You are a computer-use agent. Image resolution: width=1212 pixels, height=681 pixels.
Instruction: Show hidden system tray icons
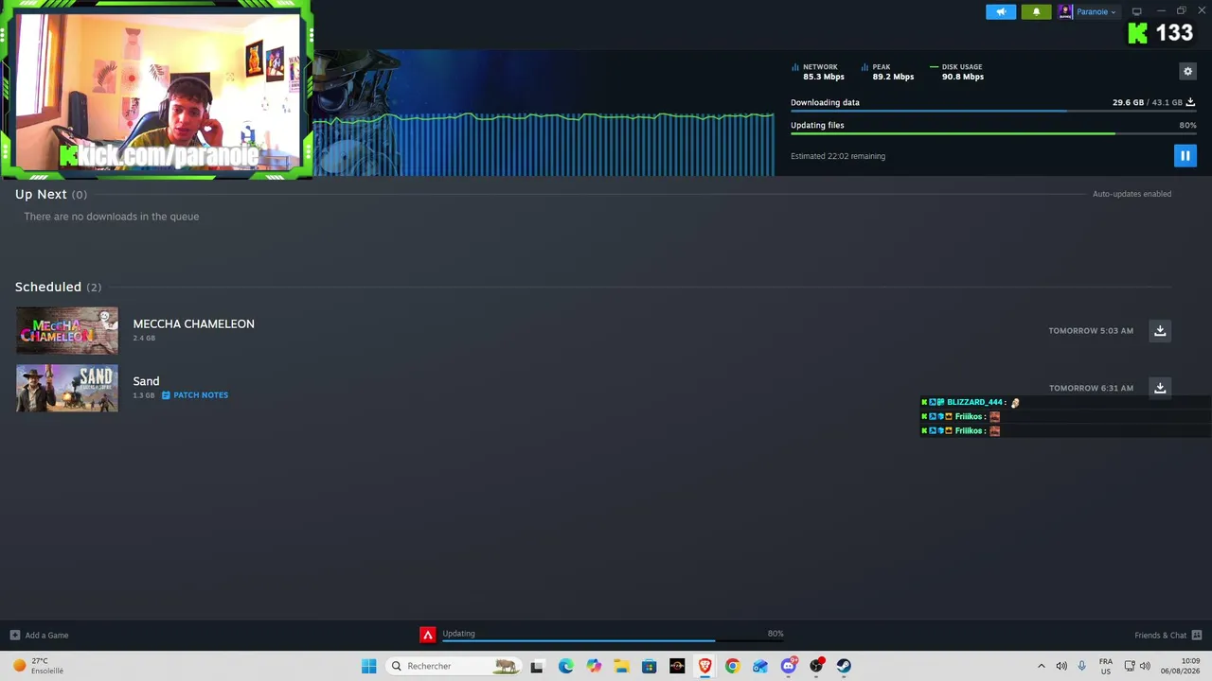coord(1042,666)
